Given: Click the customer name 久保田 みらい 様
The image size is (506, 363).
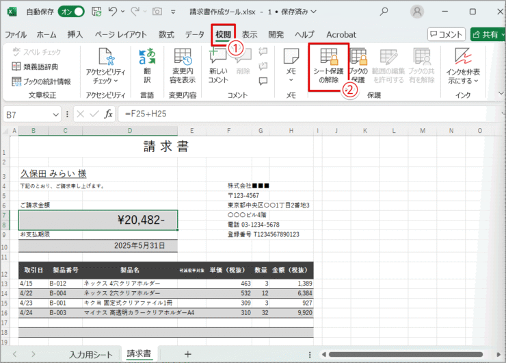Looking at the screenshot, I should [x=53, y=173].
